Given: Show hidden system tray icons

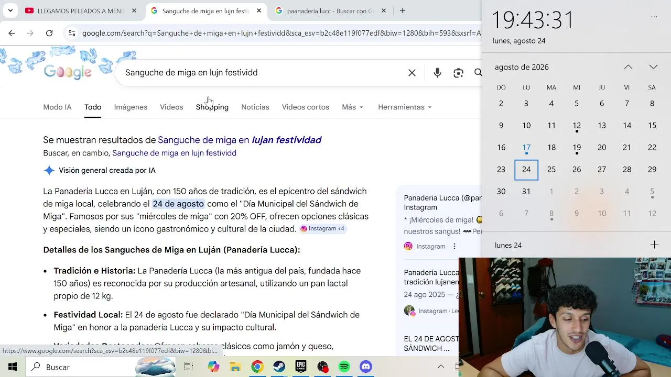Looking at the screenshot, I should (441, 367).
